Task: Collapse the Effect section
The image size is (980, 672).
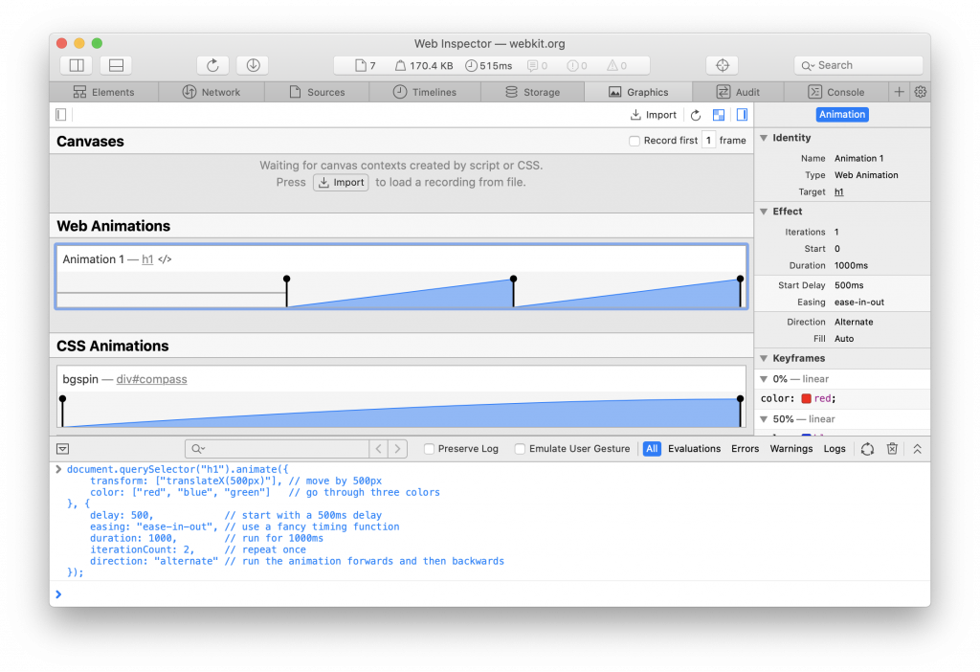Action: 764,212
